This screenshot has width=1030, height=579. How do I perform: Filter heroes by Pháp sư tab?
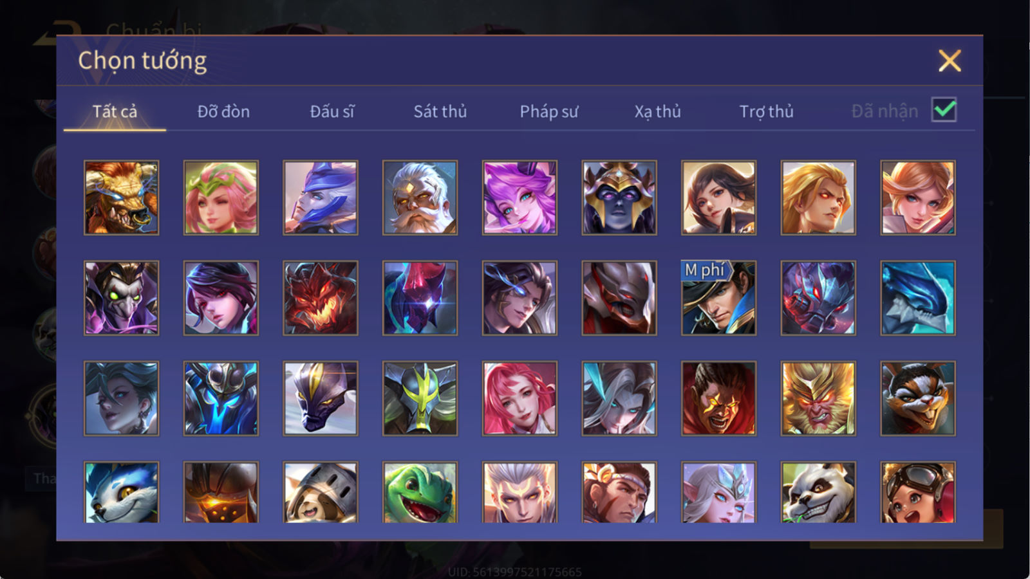[x=549, y=112]
